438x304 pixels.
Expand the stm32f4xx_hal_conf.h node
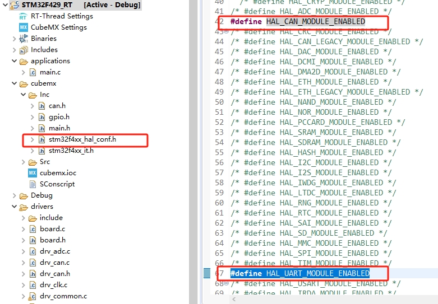coord(32,139)
